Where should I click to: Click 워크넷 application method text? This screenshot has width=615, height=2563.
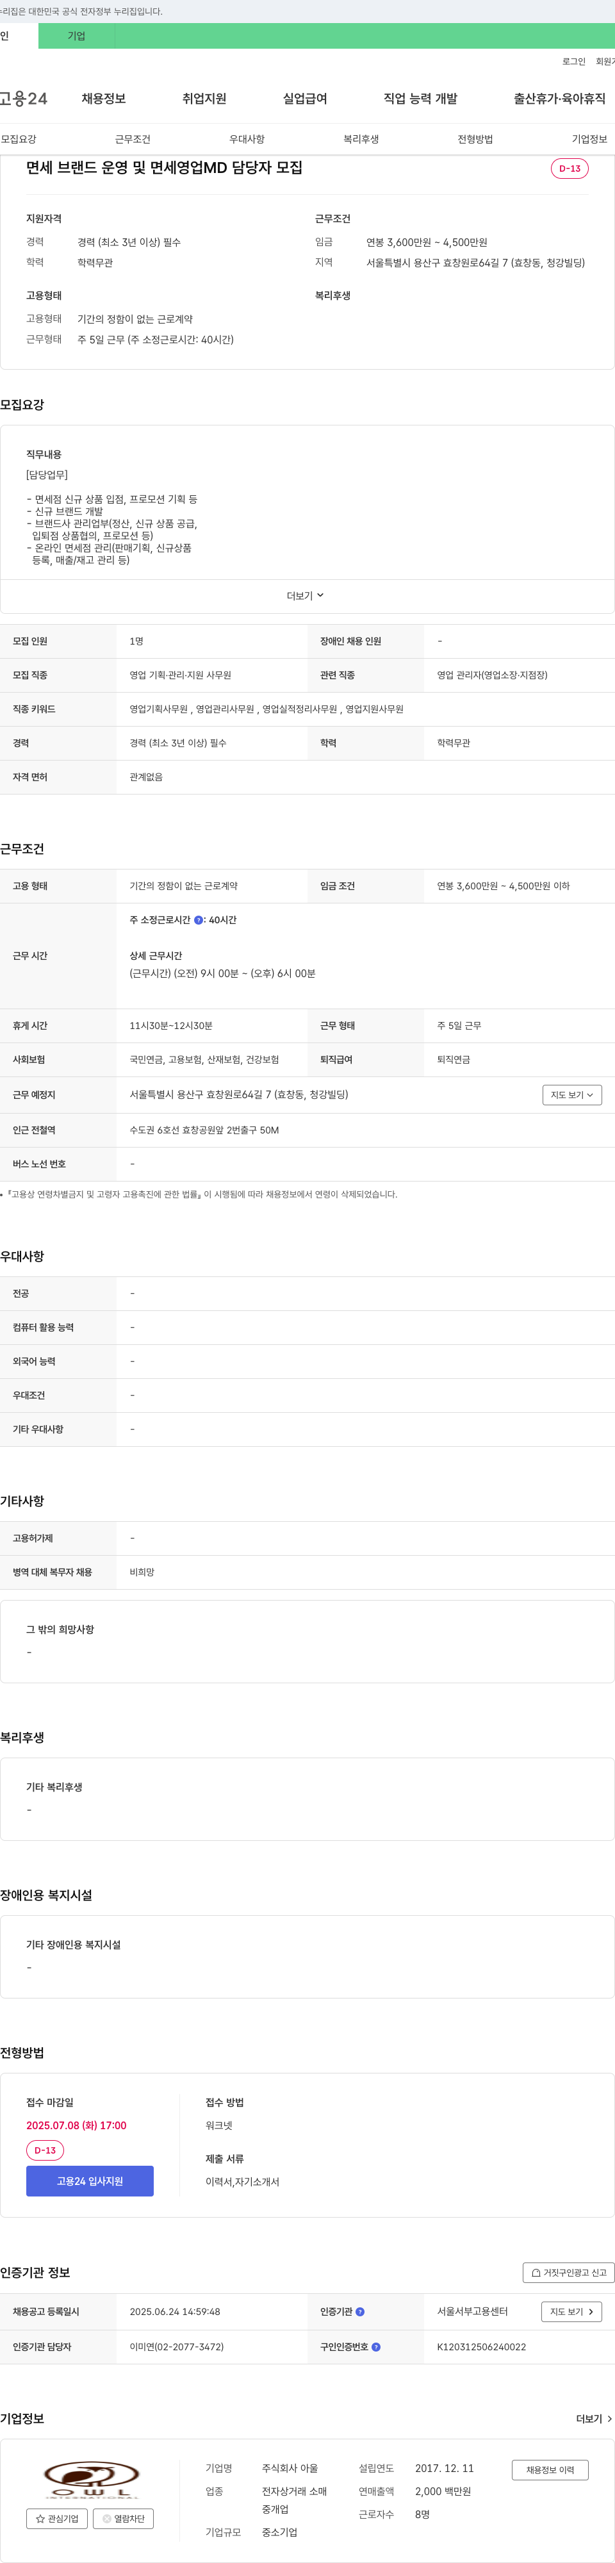(219, 2125)
